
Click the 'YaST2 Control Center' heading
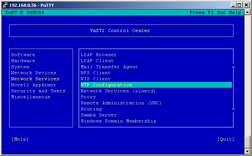(120, 31)
